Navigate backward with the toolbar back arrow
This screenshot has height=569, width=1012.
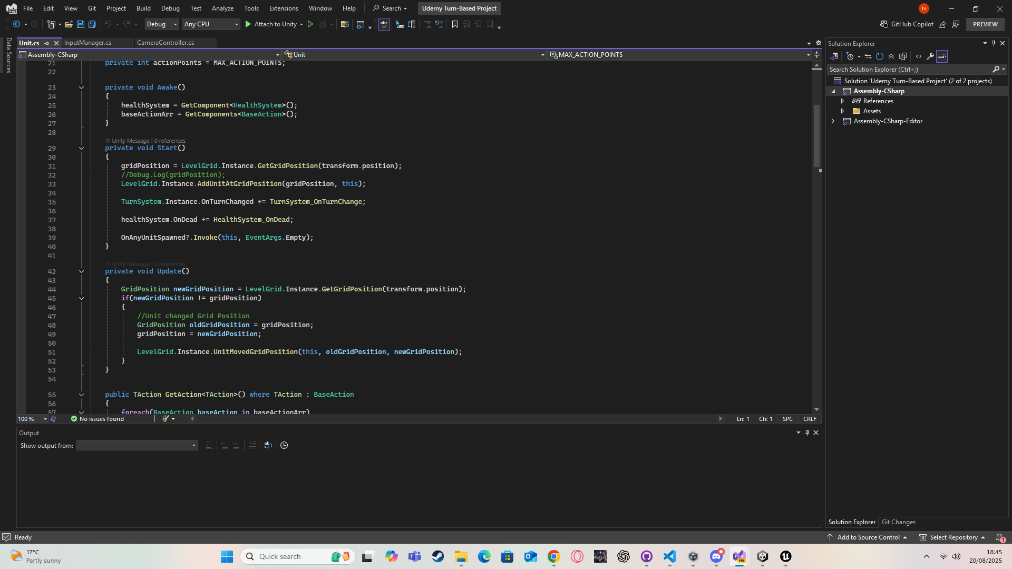(17, 24)
